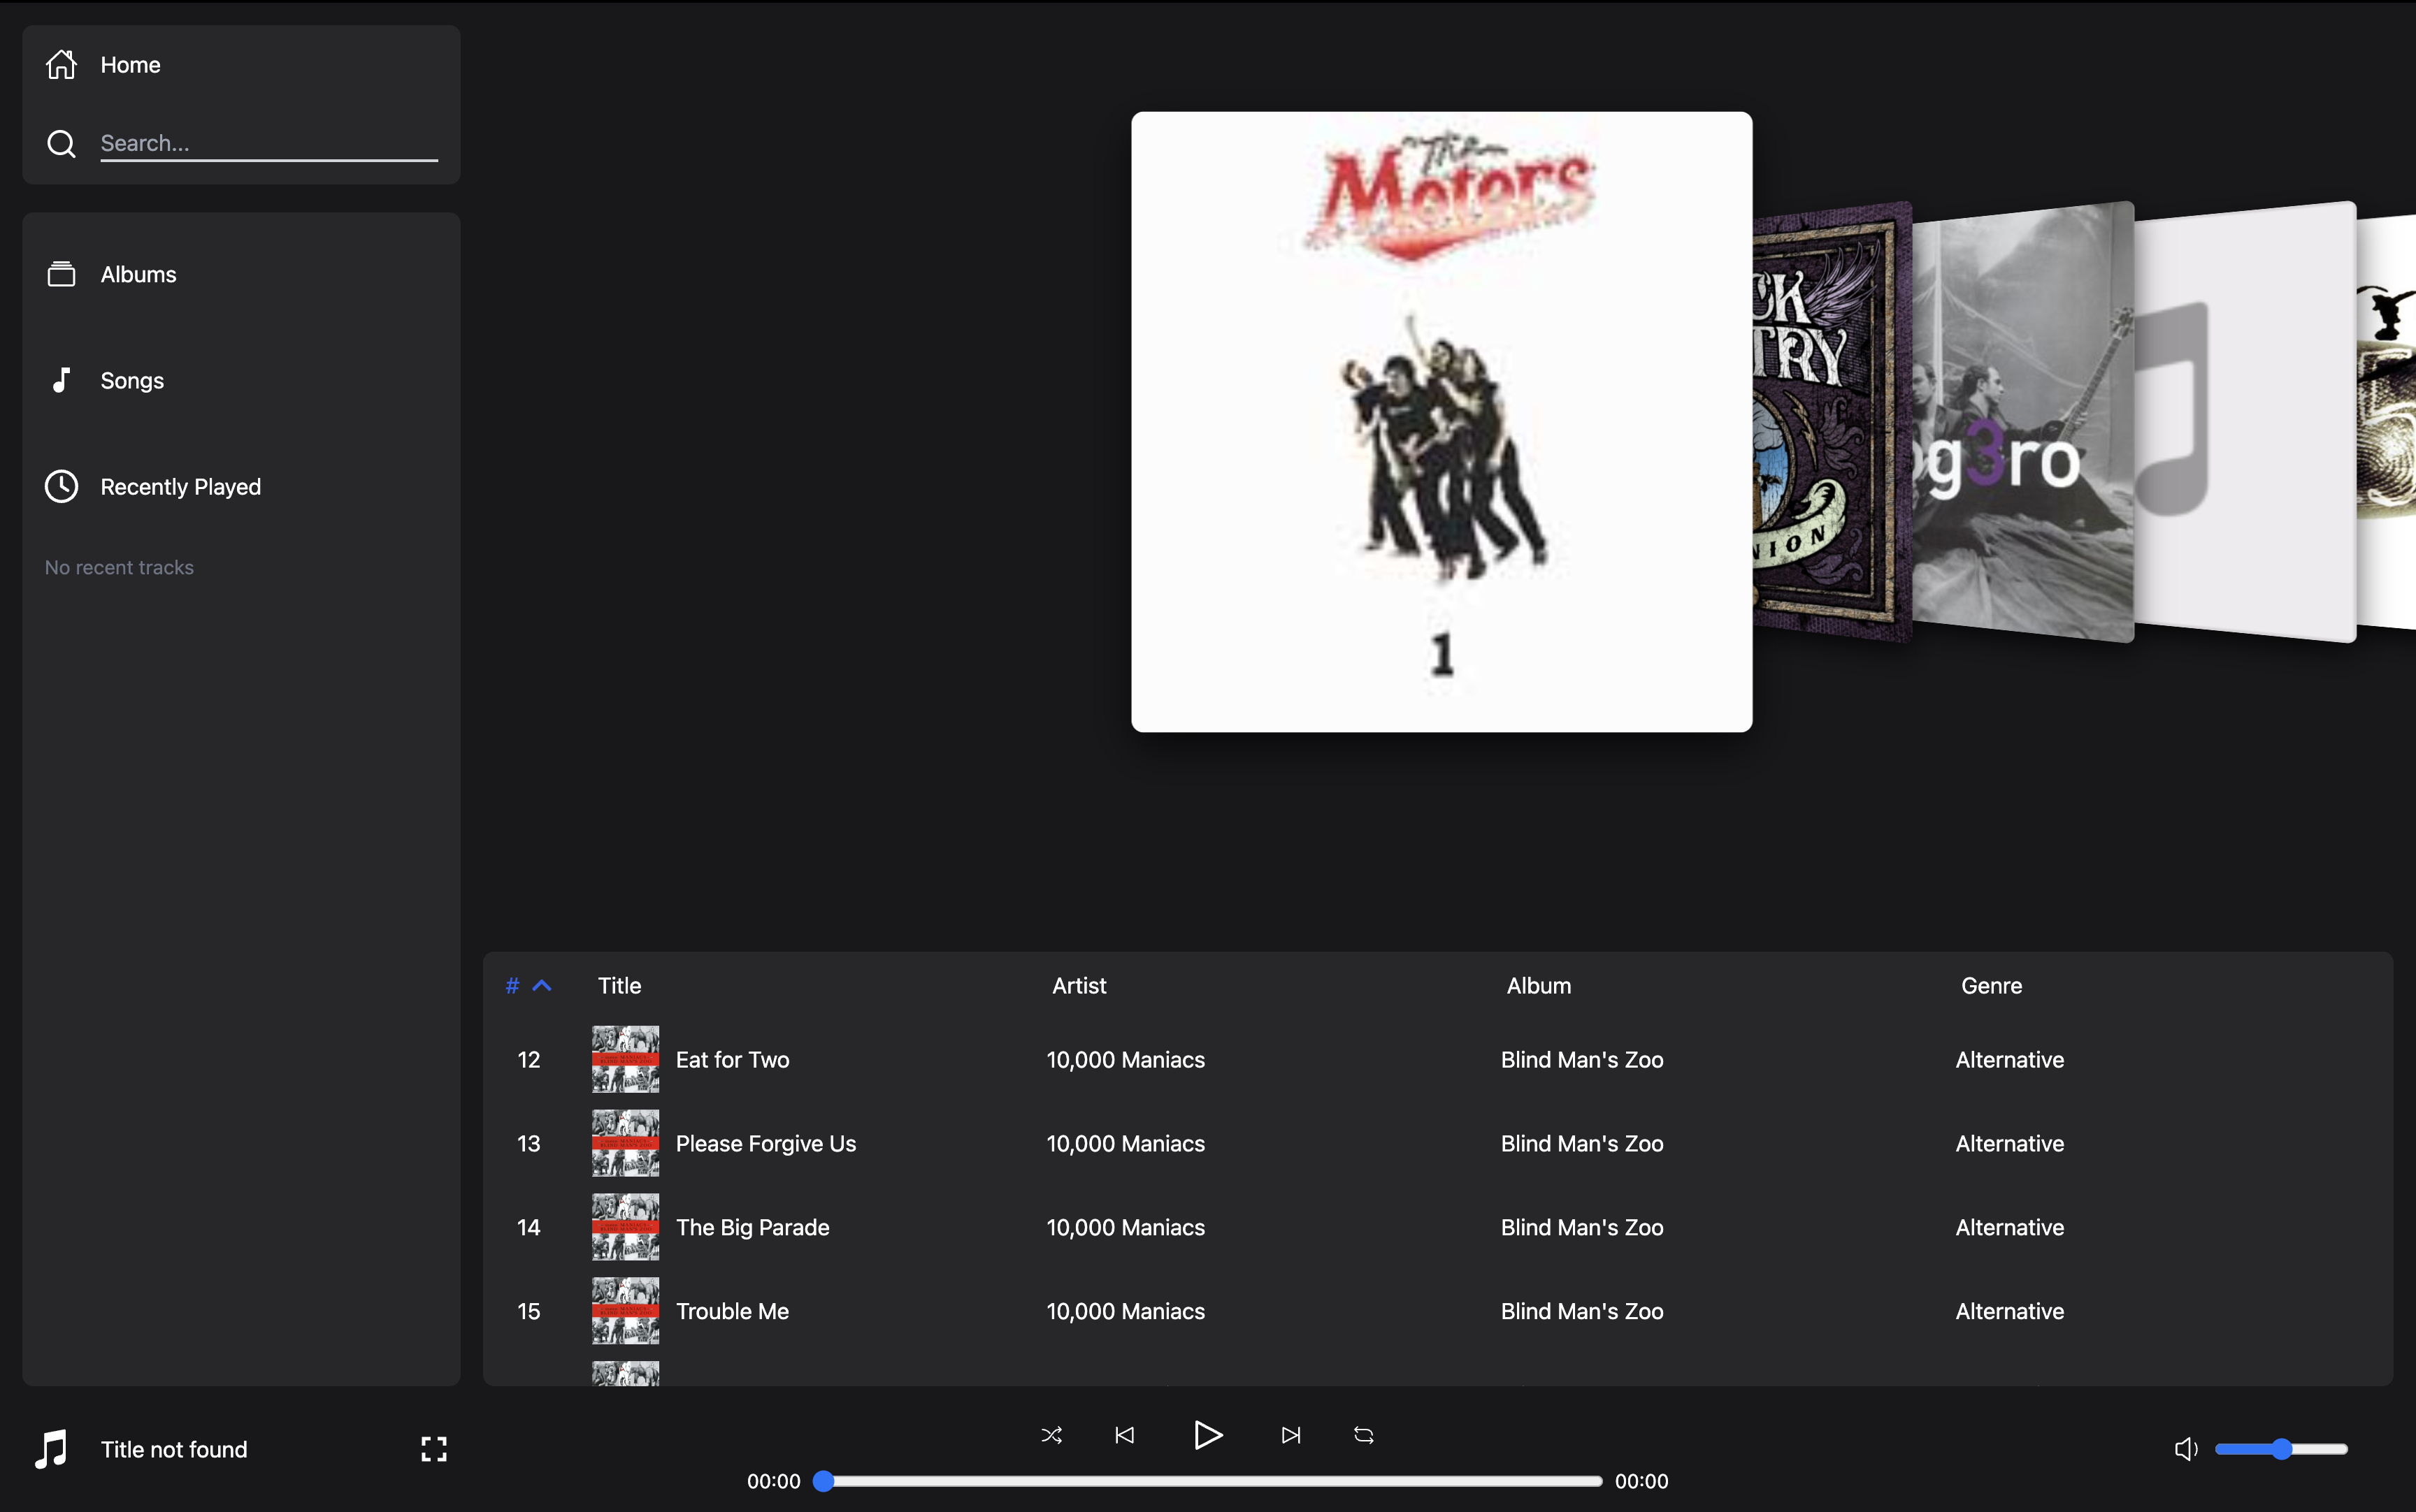Viewport: 2416px width, 1512px height.
Task: Select song title The Big Parade
Action: (x=752, y=1227)
